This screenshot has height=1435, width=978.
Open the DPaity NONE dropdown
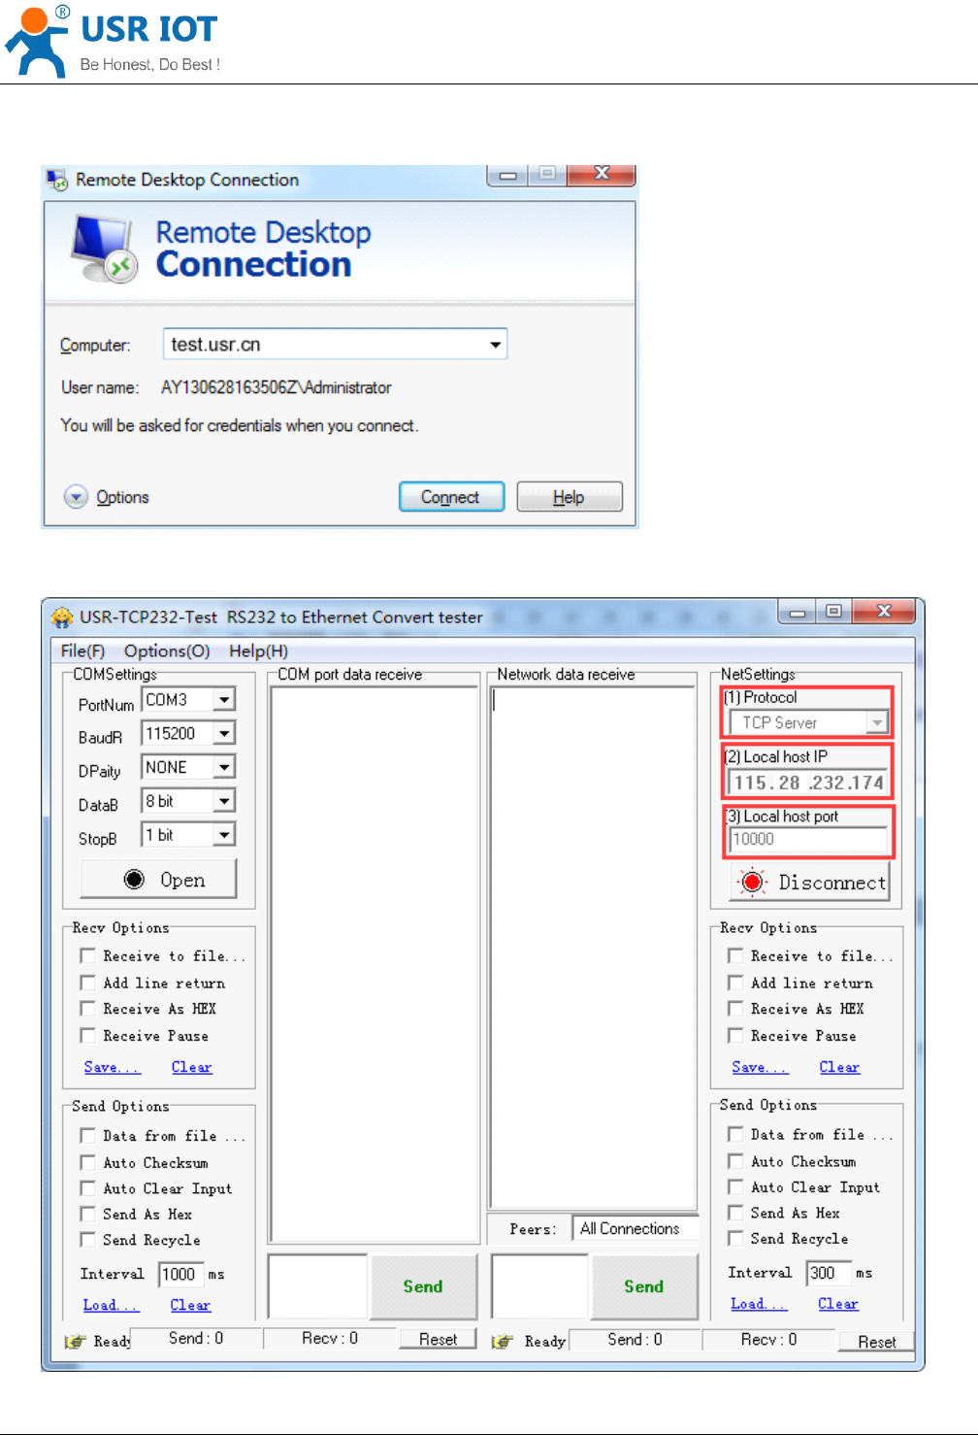(224, 767)
